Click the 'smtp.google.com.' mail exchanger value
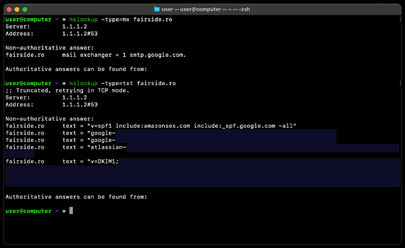 (157, 55)
